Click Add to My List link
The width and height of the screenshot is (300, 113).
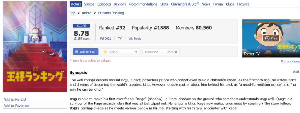(x=15, y=99)
